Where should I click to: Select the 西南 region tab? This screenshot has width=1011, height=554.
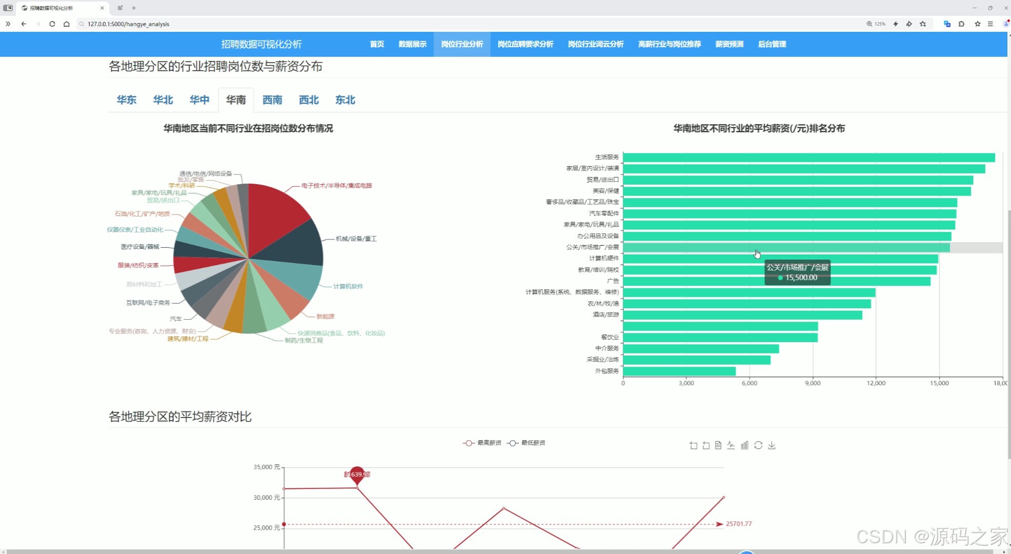click(272, 100)
